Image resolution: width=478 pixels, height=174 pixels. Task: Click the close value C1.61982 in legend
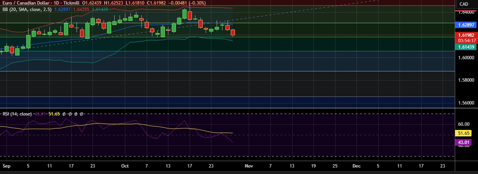click(x=156, y=3)
